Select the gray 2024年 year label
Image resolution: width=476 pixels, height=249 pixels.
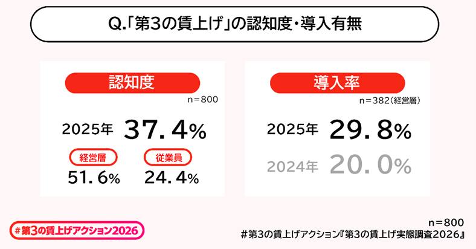point(292,165)
